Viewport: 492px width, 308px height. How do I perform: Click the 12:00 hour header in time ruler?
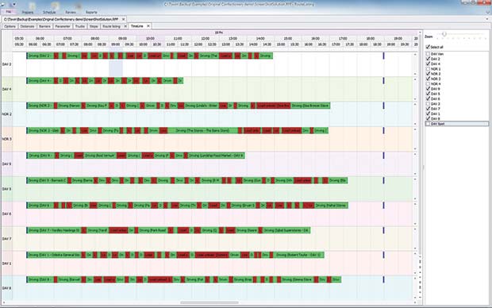coord(206,38)
